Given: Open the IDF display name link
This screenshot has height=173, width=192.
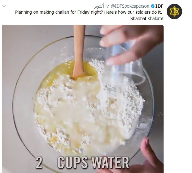Looking at the screenshot, I should (x=159, y=6).
